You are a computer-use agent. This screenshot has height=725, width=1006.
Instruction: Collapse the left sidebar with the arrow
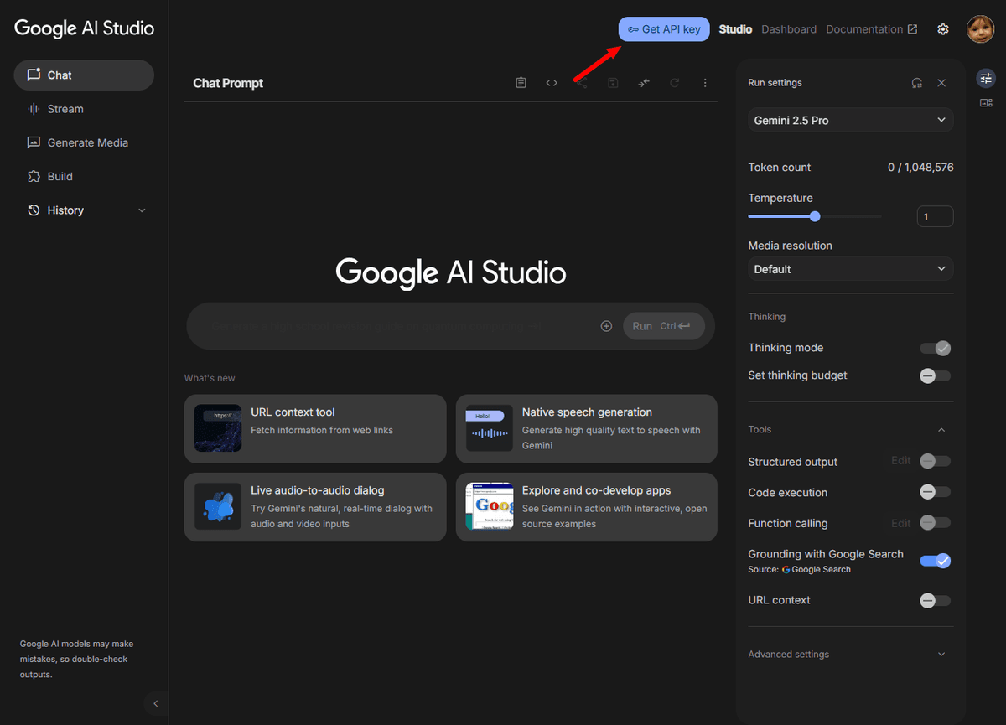pos(155,704)
